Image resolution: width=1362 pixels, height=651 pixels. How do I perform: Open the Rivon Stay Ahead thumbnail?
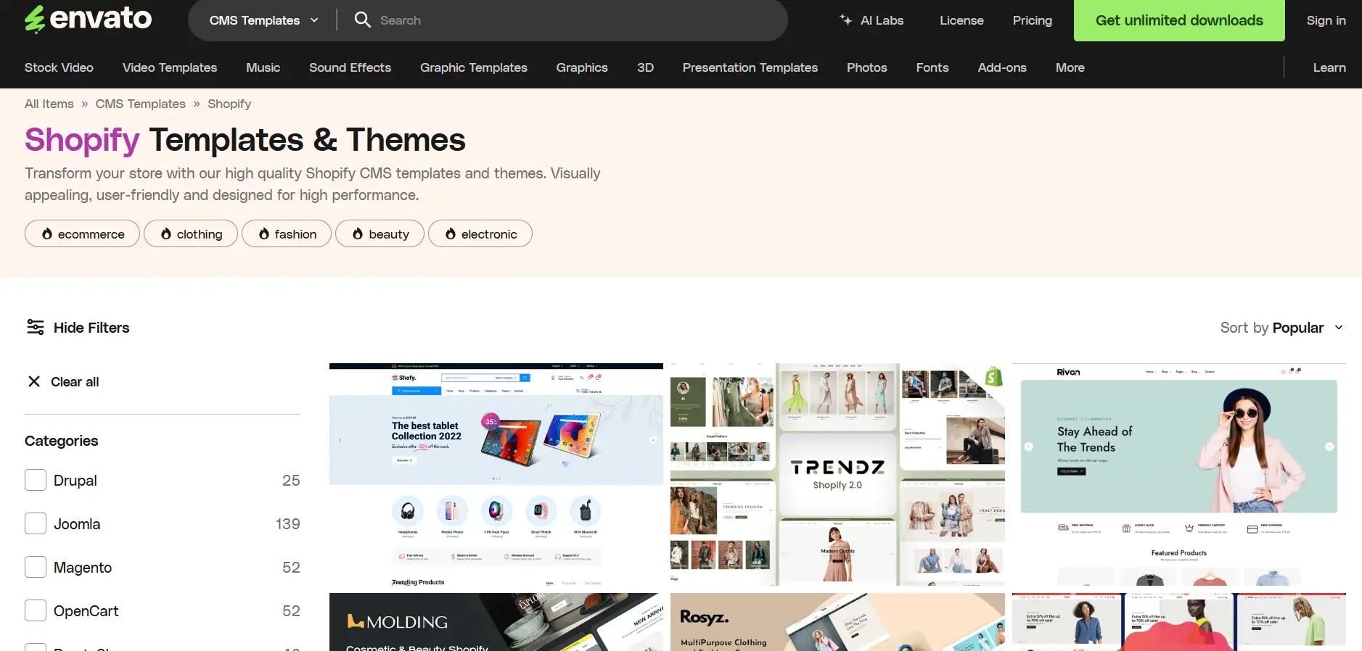[x=1179, y=474]
